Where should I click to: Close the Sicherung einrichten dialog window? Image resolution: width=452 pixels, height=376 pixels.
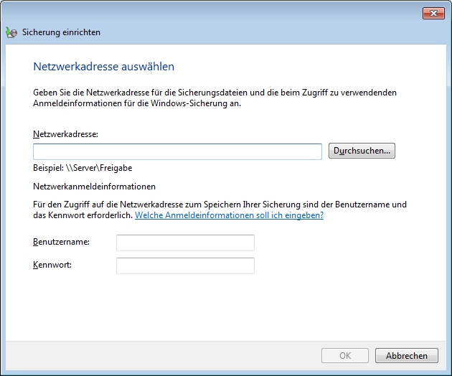click(x=432, y=12)
